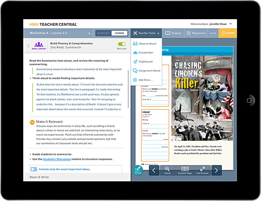
Task: Toggle the See Less switch
Action: (x=122, y=44)
